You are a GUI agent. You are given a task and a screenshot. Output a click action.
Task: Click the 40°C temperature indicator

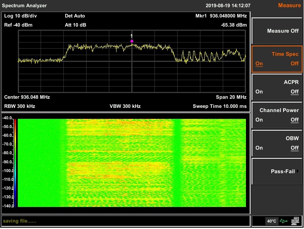click(271, 221)
